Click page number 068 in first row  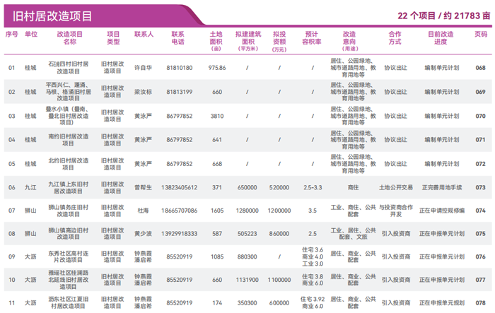pos(480,68)
